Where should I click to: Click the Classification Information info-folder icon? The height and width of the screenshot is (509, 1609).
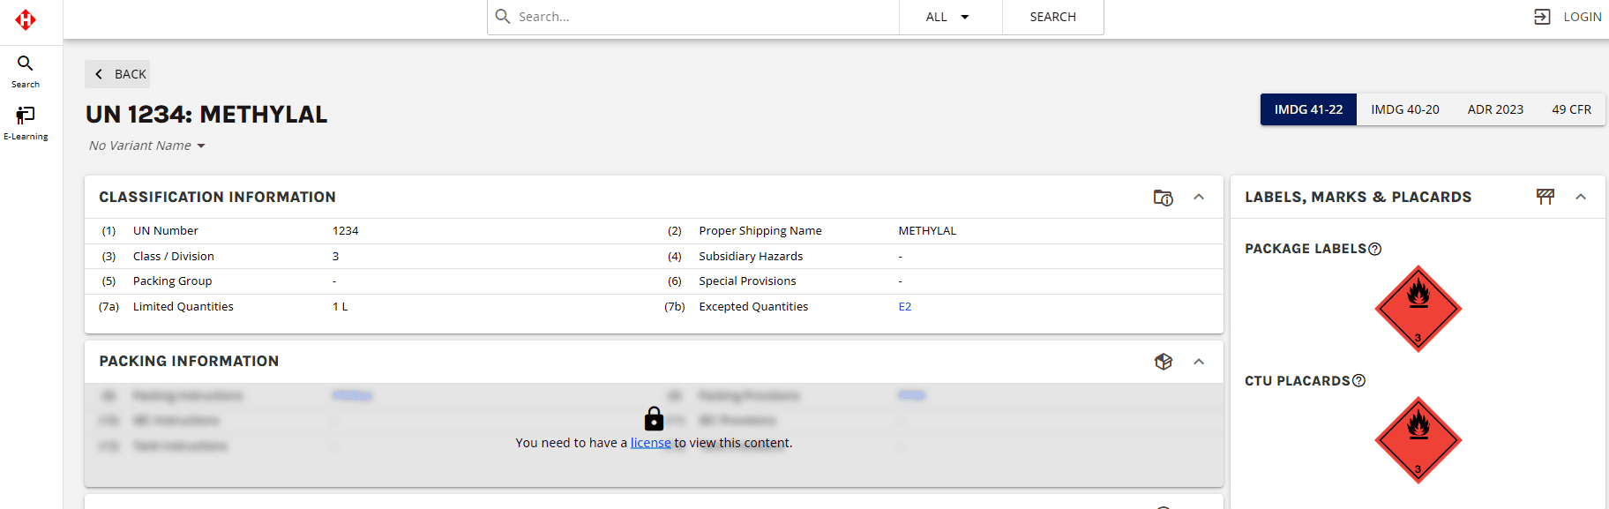[x=1164, y=198]
